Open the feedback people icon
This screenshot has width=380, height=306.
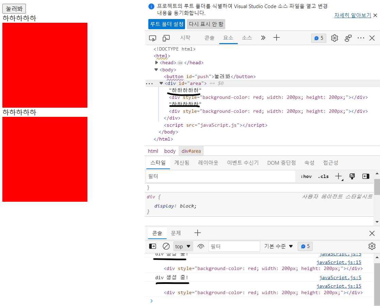click(x=348, y=38)
